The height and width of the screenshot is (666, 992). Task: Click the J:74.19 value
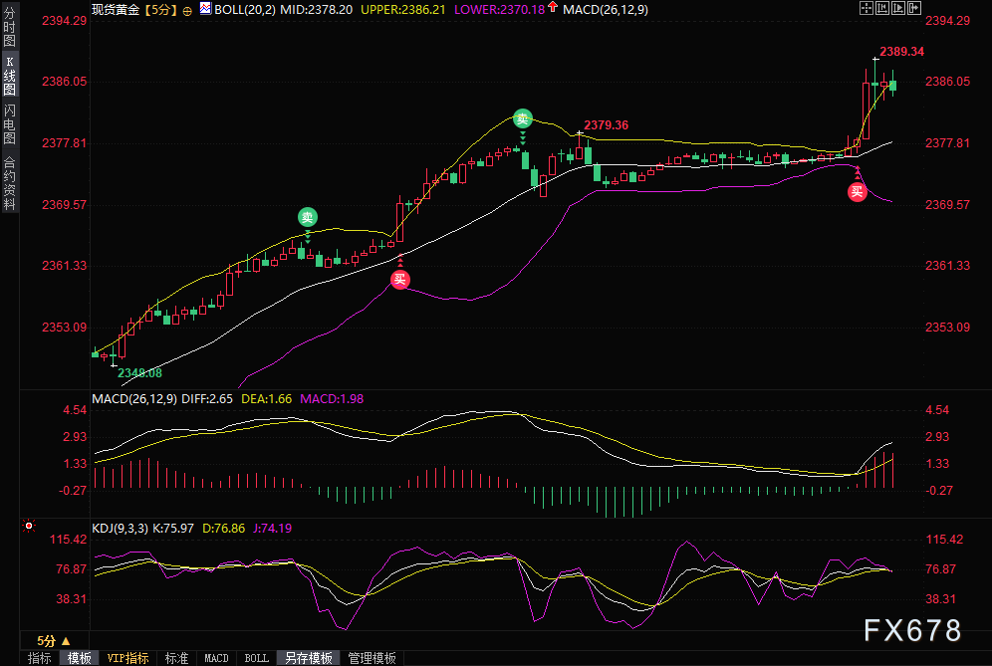pos(272,528)
